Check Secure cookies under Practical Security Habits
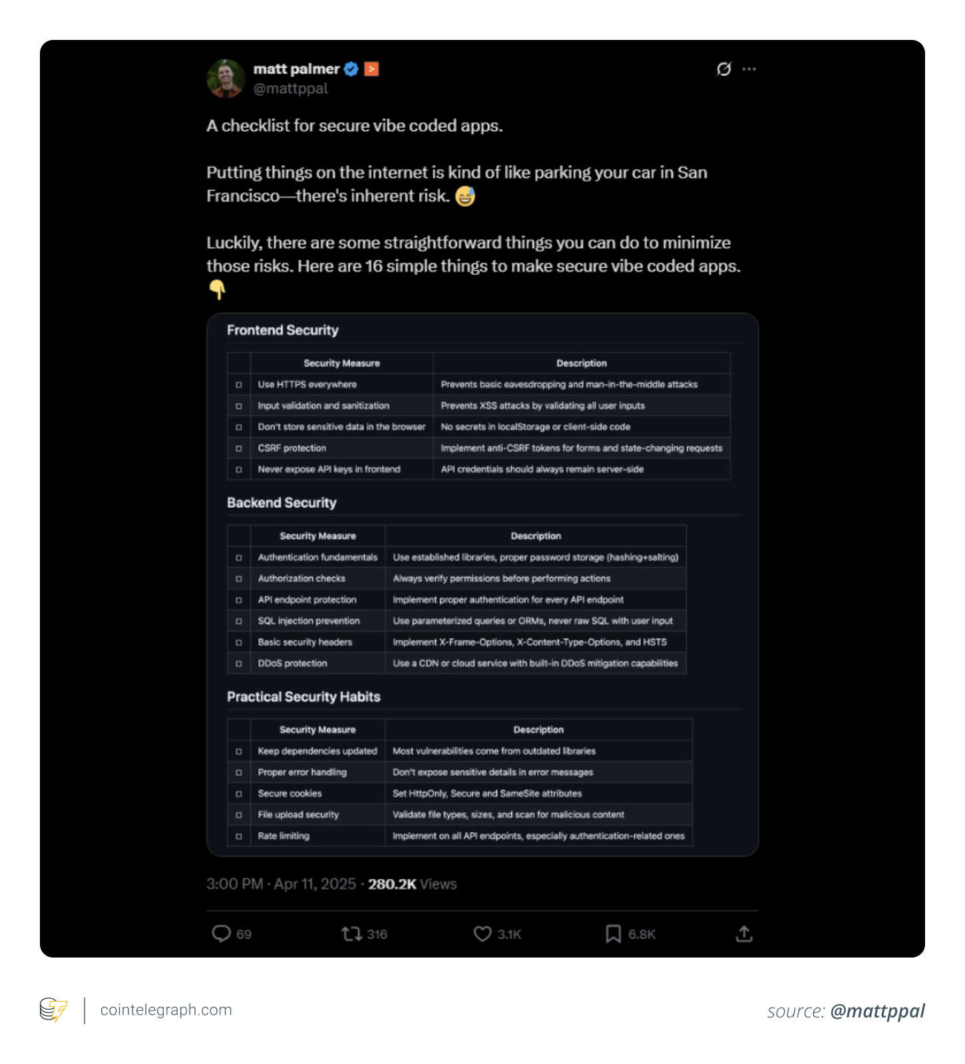This screenshot has height=1064, width=965. tap(239, 793)
